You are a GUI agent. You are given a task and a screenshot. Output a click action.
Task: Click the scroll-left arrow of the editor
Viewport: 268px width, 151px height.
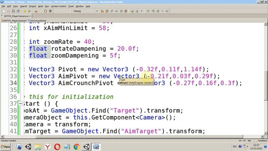pos(2,136)
